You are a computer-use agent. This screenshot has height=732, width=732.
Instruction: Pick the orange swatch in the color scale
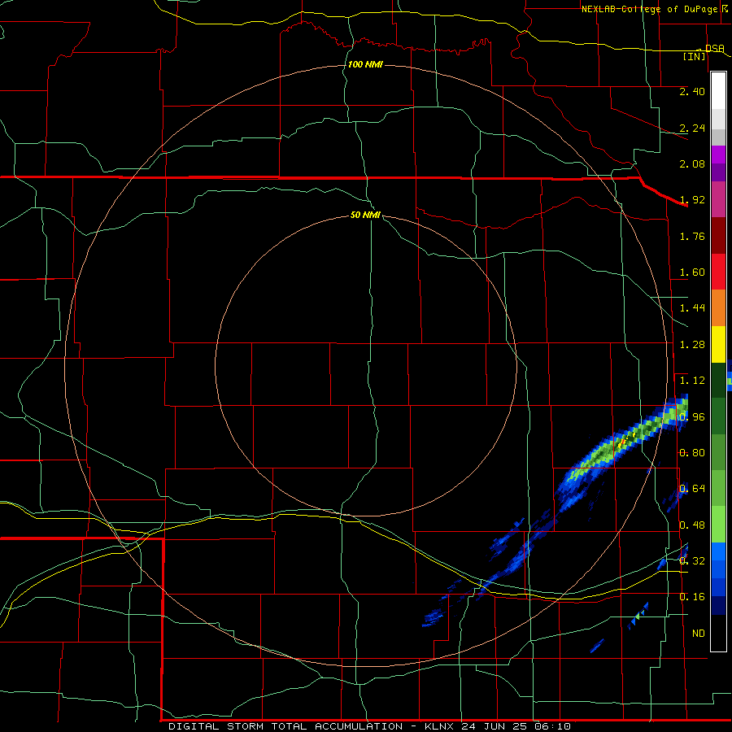click(718, 308)
